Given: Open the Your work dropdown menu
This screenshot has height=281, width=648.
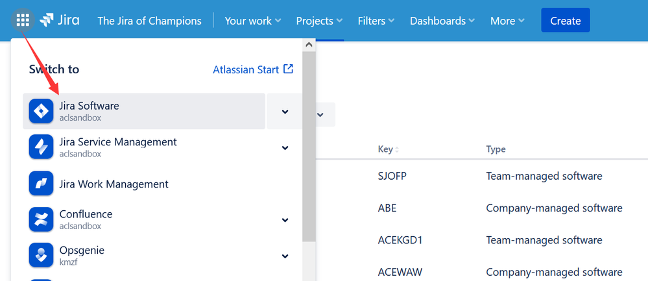Looking at the screenshot, I should (x=253, y=21).
